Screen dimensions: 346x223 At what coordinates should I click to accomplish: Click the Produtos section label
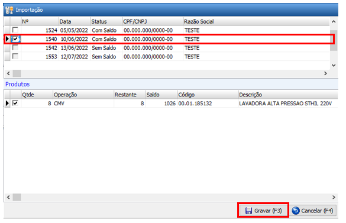tap(17, 84)
